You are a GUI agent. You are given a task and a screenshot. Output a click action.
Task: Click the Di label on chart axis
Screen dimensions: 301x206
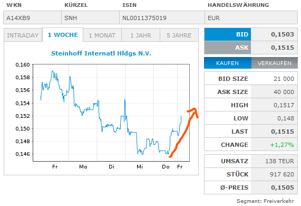[111, 166]
